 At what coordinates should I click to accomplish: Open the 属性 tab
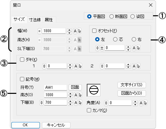(49, 20)
